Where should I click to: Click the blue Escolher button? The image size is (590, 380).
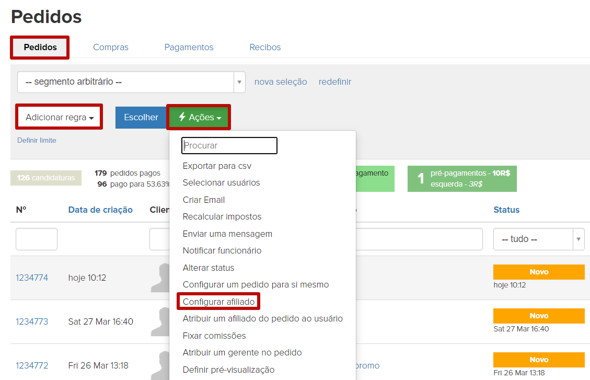(x=141, y=118)
